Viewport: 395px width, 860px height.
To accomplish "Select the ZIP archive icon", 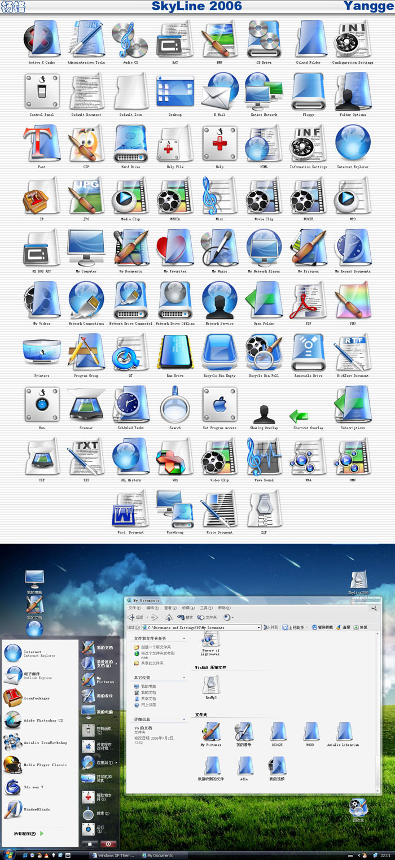I will point(264,509).
